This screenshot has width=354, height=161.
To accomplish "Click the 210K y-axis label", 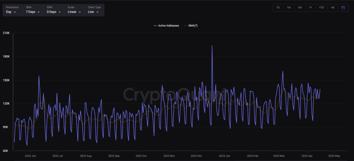I will pyautogui.click(x=6, y=33).
